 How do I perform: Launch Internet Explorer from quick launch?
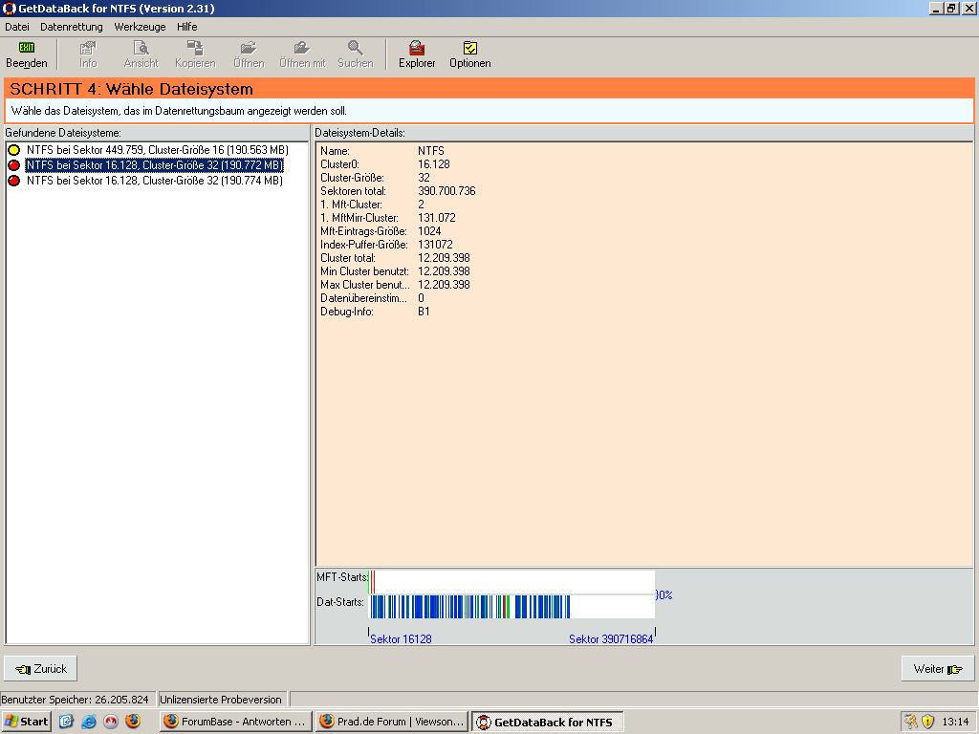coord(89,722)
